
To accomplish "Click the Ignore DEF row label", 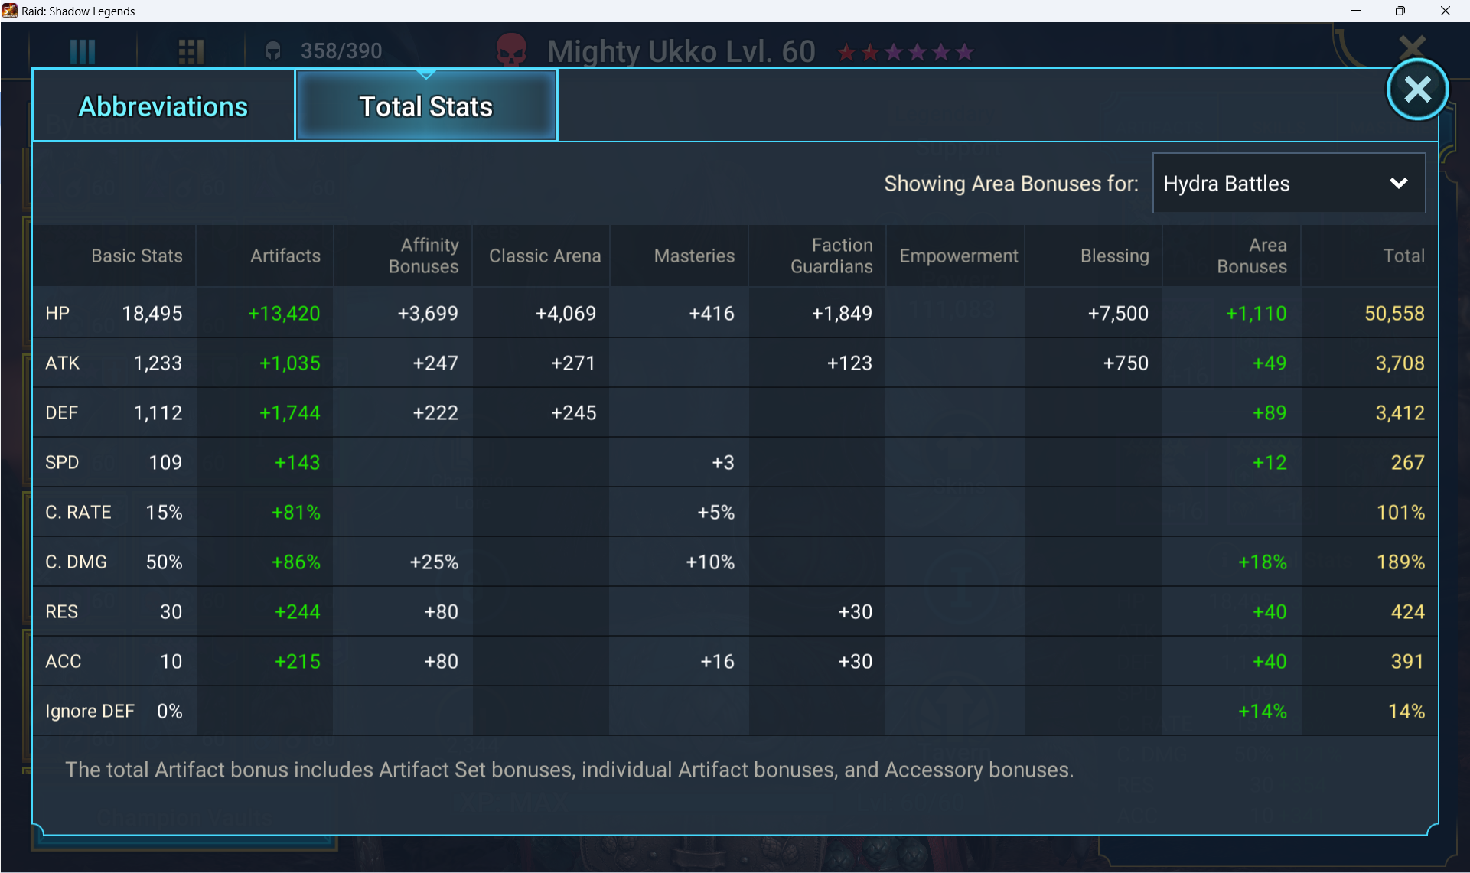I will (x=90, y=712).
